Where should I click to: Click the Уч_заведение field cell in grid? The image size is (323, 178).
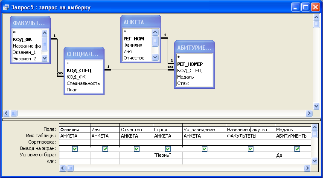click(x=204, y=130)
